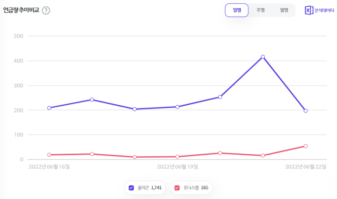Click the help question mark icon
Image resolution: width=337 pixels, height=199 pixels.
(46, 11)
